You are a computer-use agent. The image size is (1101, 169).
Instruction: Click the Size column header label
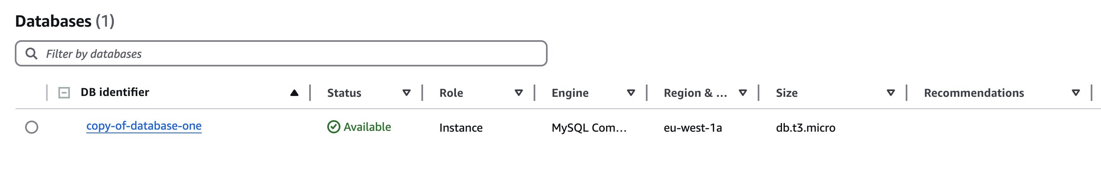786,93
